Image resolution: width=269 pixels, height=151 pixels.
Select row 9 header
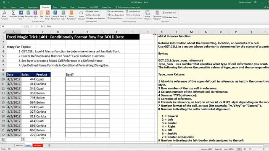pyautogui.click(x=3, y=75)
